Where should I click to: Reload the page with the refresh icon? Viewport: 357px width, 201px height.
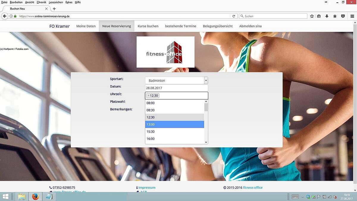click(x=234, y=16)
